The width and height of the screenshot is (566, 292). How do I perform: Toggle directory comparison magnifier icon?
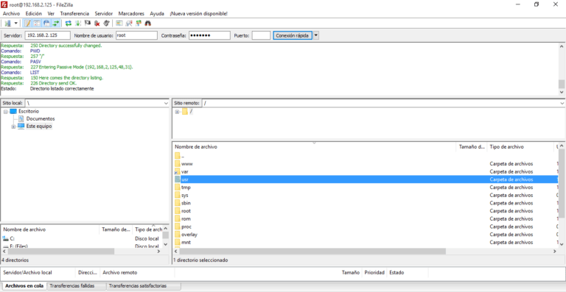[x=129, y=24]
